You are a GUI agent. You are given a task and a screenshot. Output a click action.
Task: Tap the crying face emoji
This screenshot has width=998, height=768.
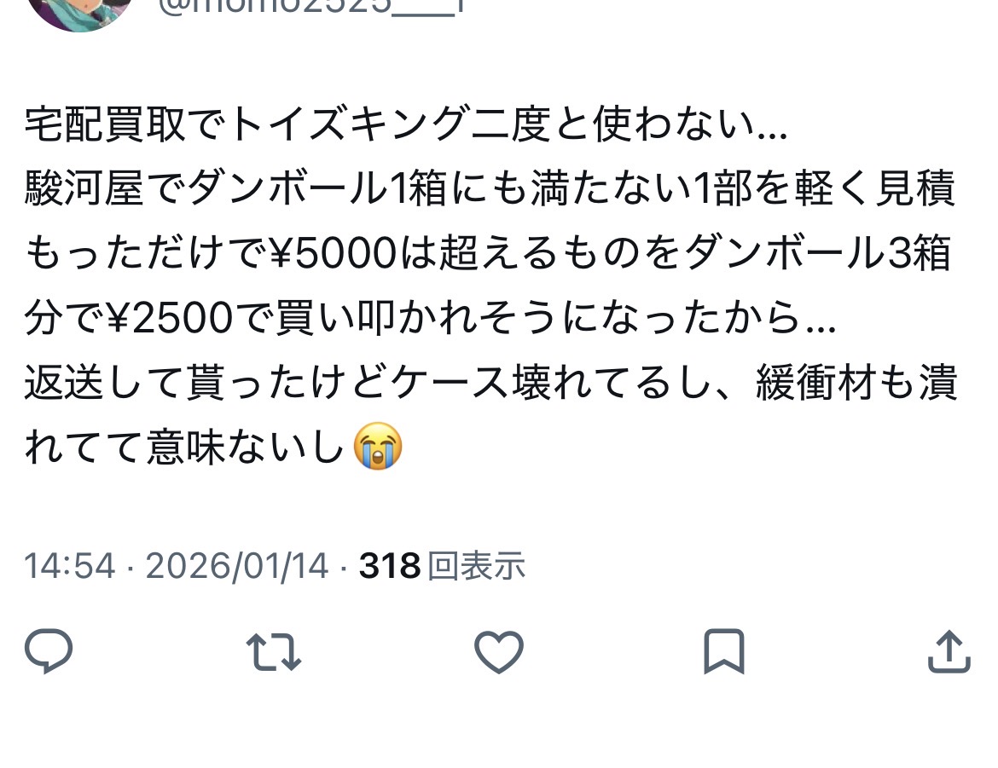378,446
